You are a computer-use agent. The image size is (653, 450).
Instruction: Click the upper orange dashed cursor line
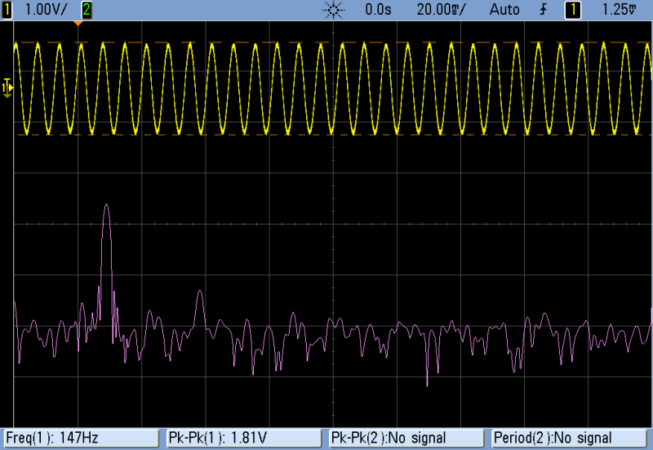point(326,42)
